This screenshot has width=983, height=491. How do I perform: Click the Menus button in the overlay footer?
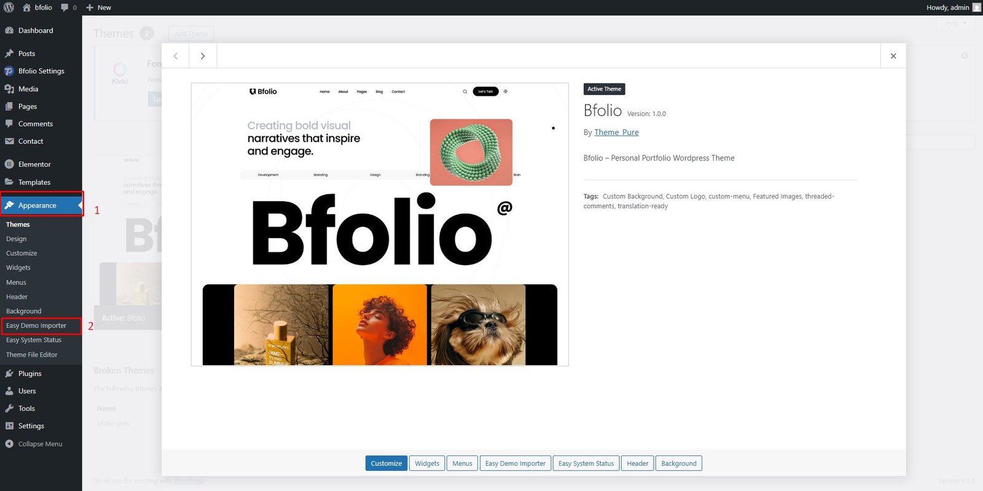click(x=463, y=463)
